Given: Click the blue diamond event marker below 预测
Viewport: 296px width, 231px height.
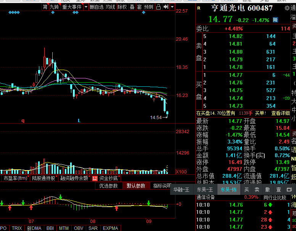Looking at the screenshot, I should (144, 13).
